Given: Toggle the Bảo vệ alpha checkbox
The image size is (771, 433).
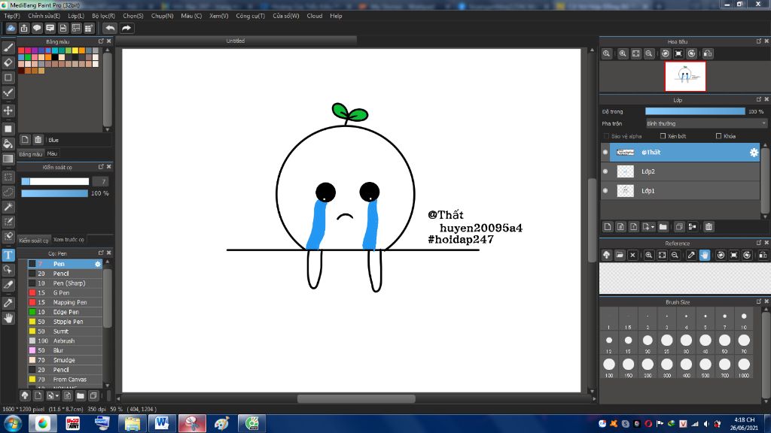Looking at the screenshot, I should pos(606,136).
